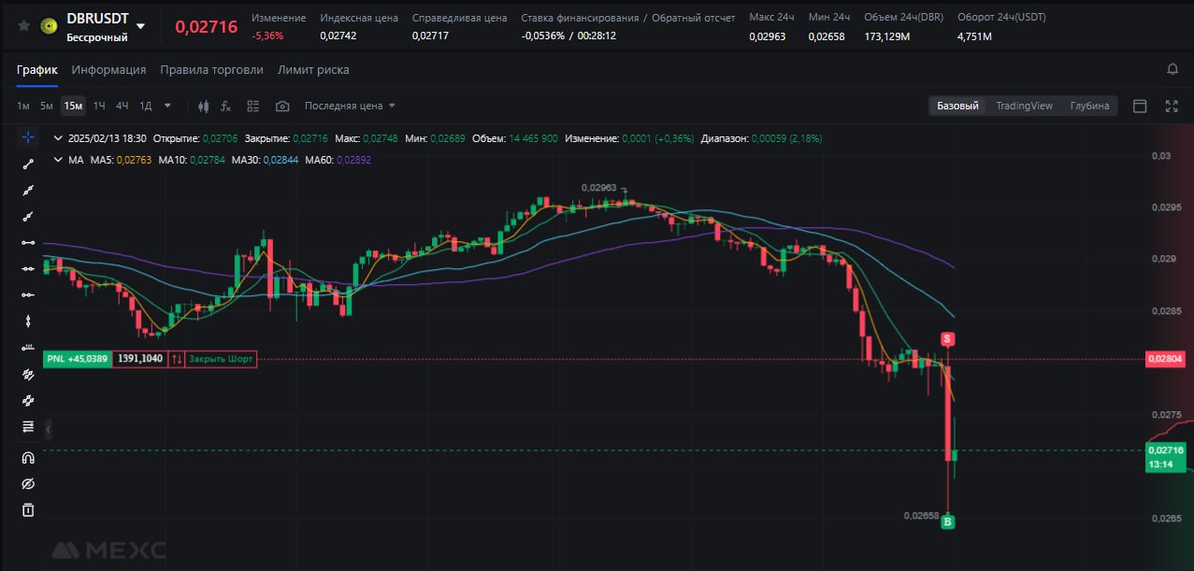Switch to the Информация tab

point(108,70)
